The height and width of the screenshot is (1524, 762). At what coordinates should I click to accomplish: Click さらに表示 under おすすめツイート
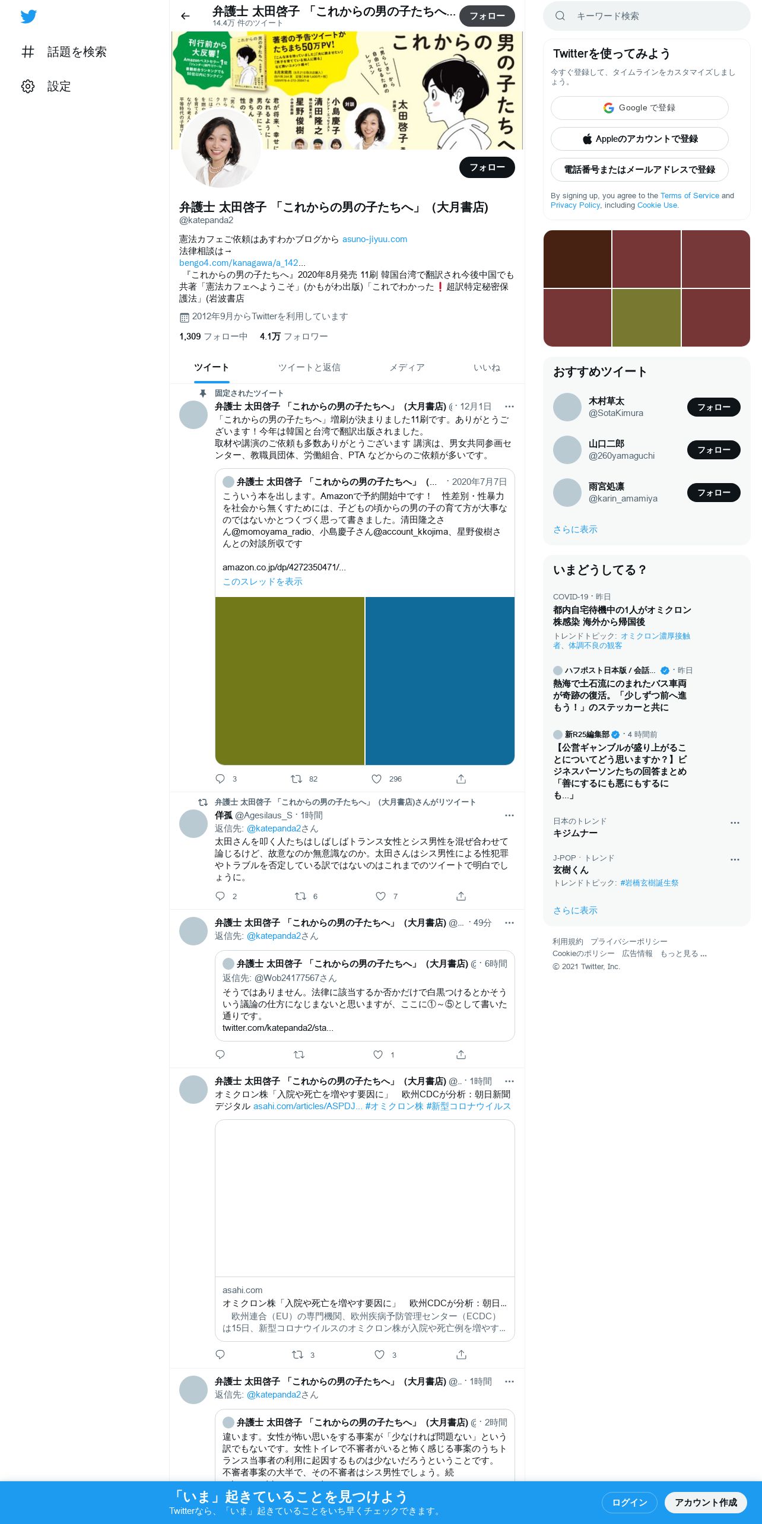tap(575, 529)
